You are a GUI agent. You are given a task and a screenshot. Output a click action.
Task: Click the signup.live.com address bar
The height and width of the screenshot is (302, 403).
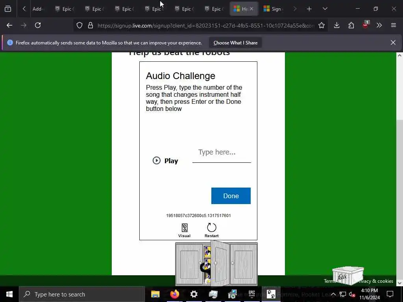(x=205, y=26)
